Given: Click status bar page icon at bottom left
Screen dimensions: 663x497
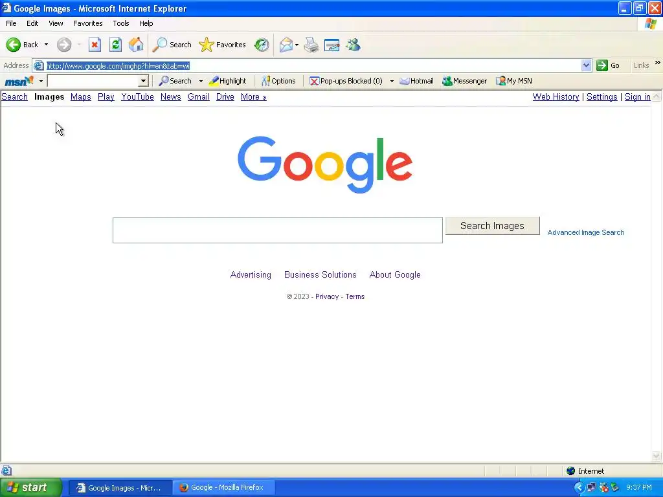Looking at the screenshot, I should point(6,470).
